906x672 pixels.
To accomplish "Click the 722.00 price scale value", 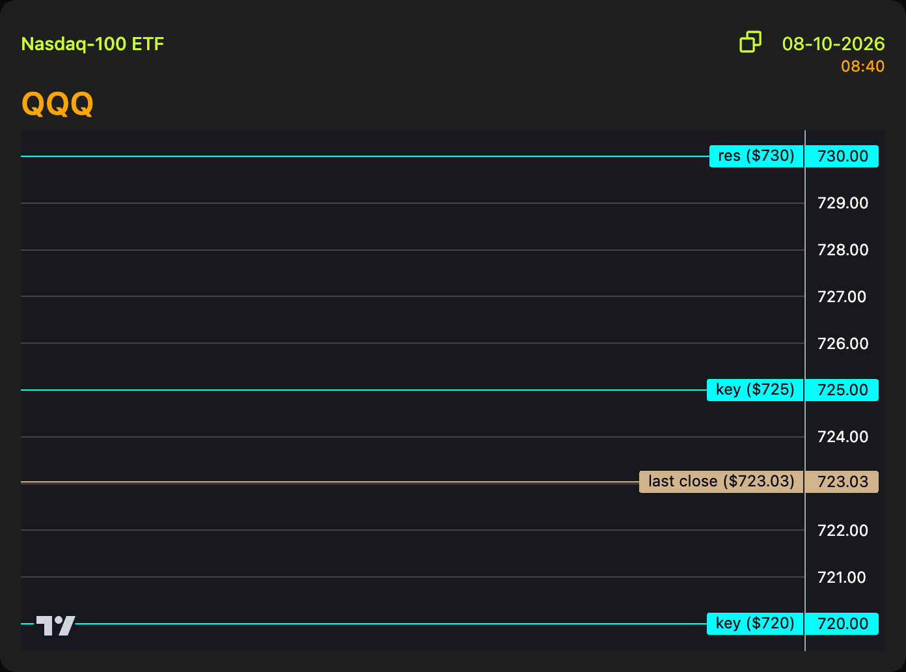I will click(x=843, y=531).
